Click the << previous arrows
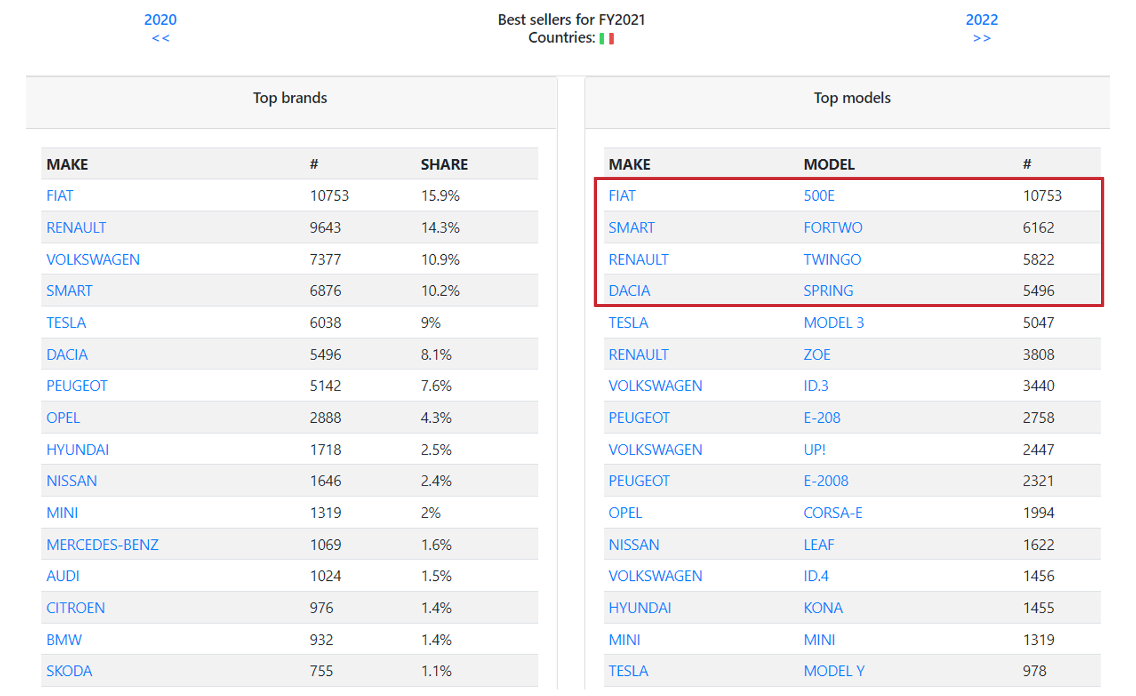Viewport: 1136px width, 696px height. pyautogui.click(x=160, y=38)
